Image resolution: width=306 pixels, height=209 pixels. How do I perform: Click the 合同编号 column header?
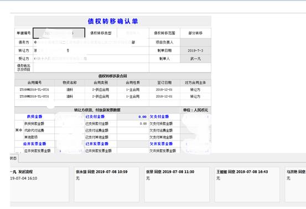(34, 82)
